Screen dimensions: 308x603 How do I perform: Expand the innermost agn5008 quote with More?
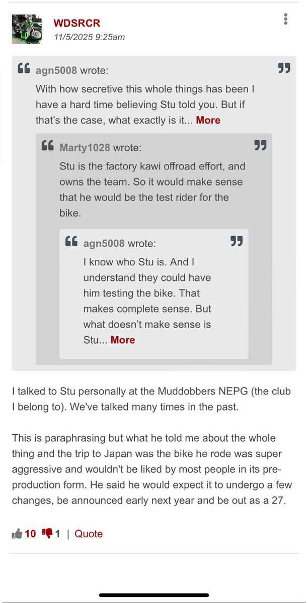[123, 340]
